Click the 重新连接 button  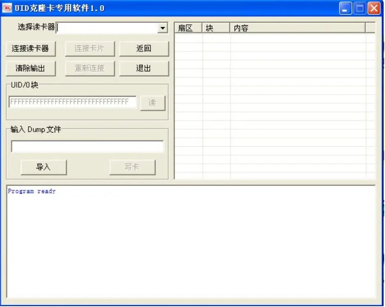pyautogui.click(x=90, y=68)
